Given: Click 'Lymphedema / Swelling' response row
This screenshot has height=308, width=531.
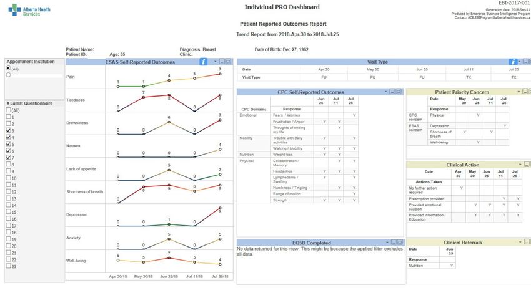Looking at the screenshot, I should click(x=285, y=179).
